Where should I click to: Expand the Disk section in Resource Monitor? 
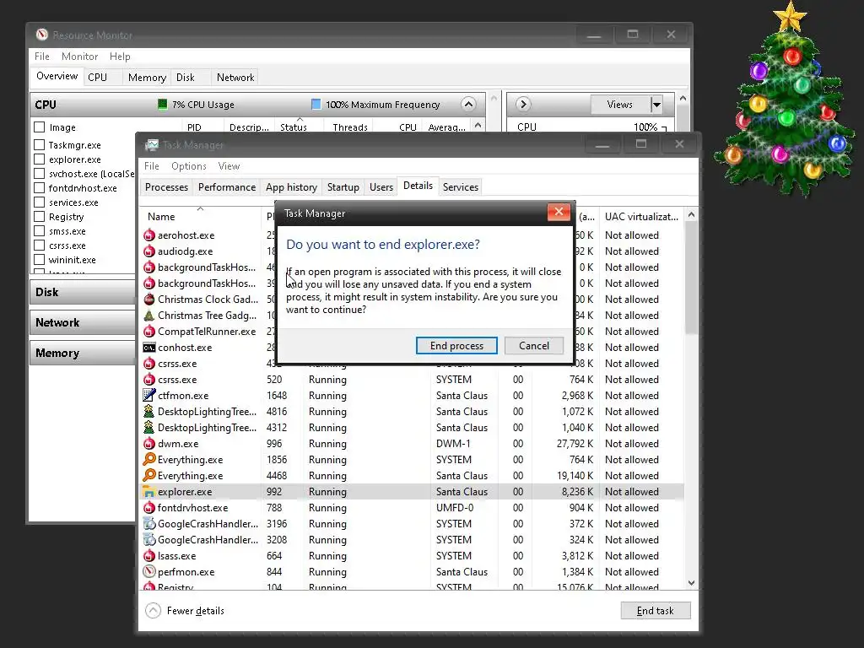tap(83, 292)
